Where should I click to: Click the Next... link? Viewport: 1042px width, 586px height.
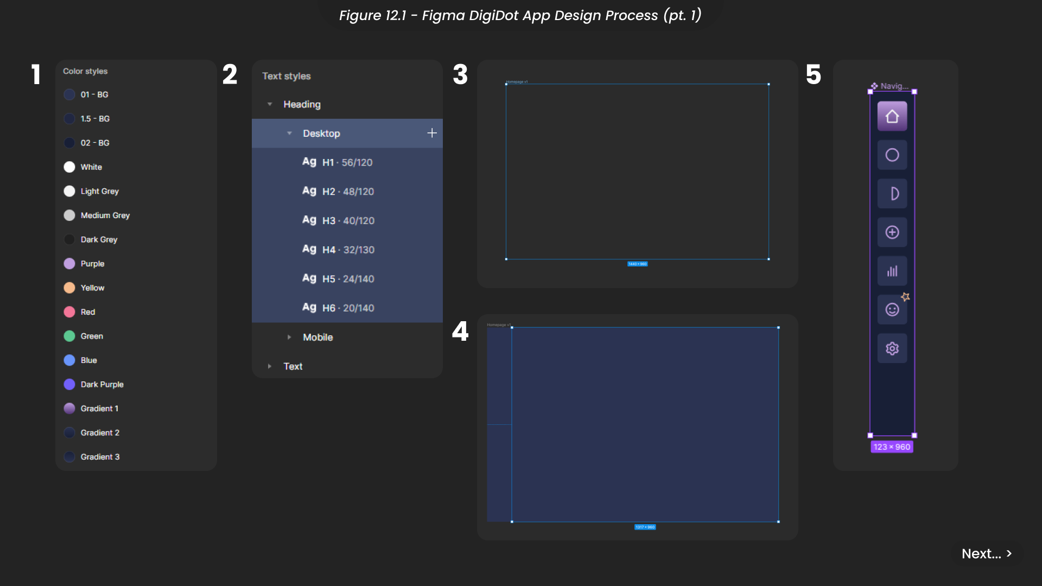[987, 553]
